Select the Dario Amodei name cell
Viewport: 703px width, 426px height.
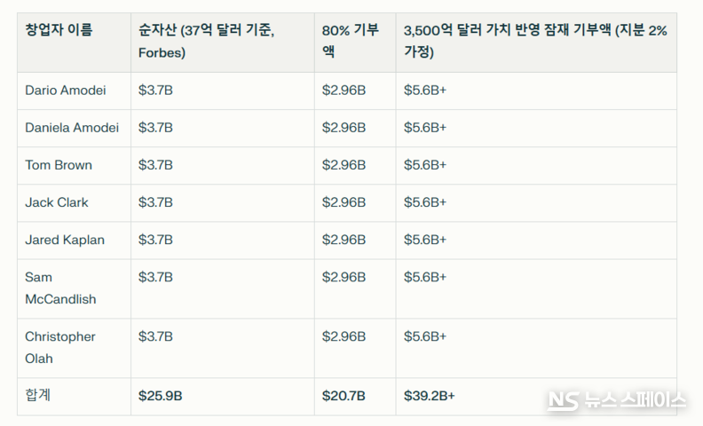(x=67, y=91)
